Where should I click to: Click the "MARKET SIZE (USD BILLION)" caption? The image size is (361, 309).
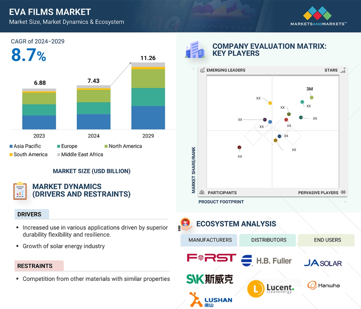[x=92, y=171]
